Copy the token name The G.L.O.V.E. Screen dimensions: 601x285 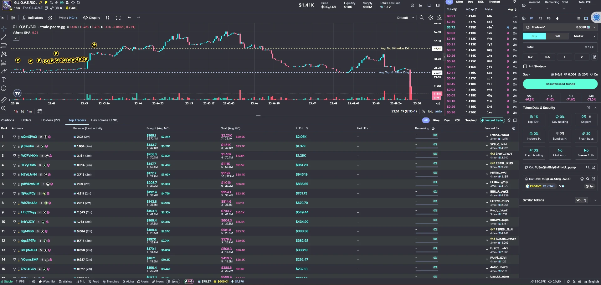(46, 8)
